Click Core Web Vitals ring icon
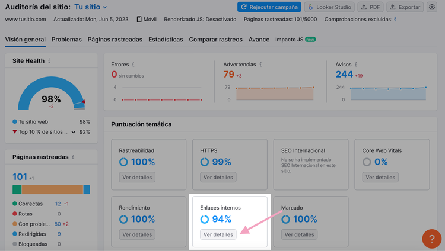Image resolution: width=445 pixels, height=251 pixels. click(367, 162)
